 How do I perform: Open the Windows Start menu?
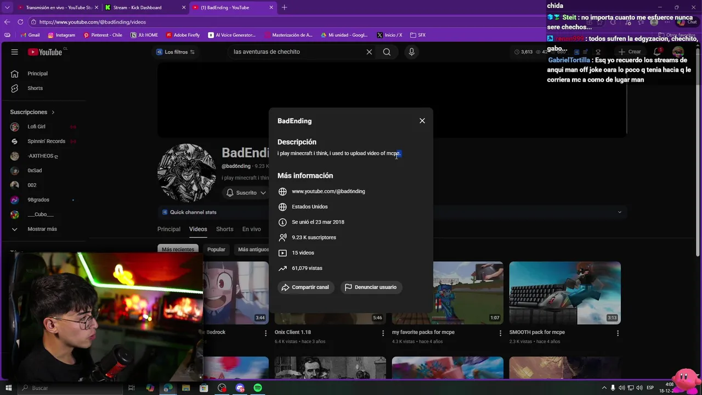pos(9,388)
